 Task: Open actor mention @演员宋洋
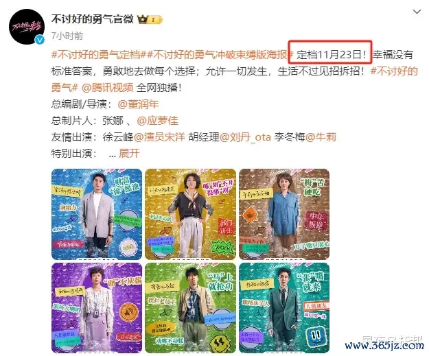159,137
